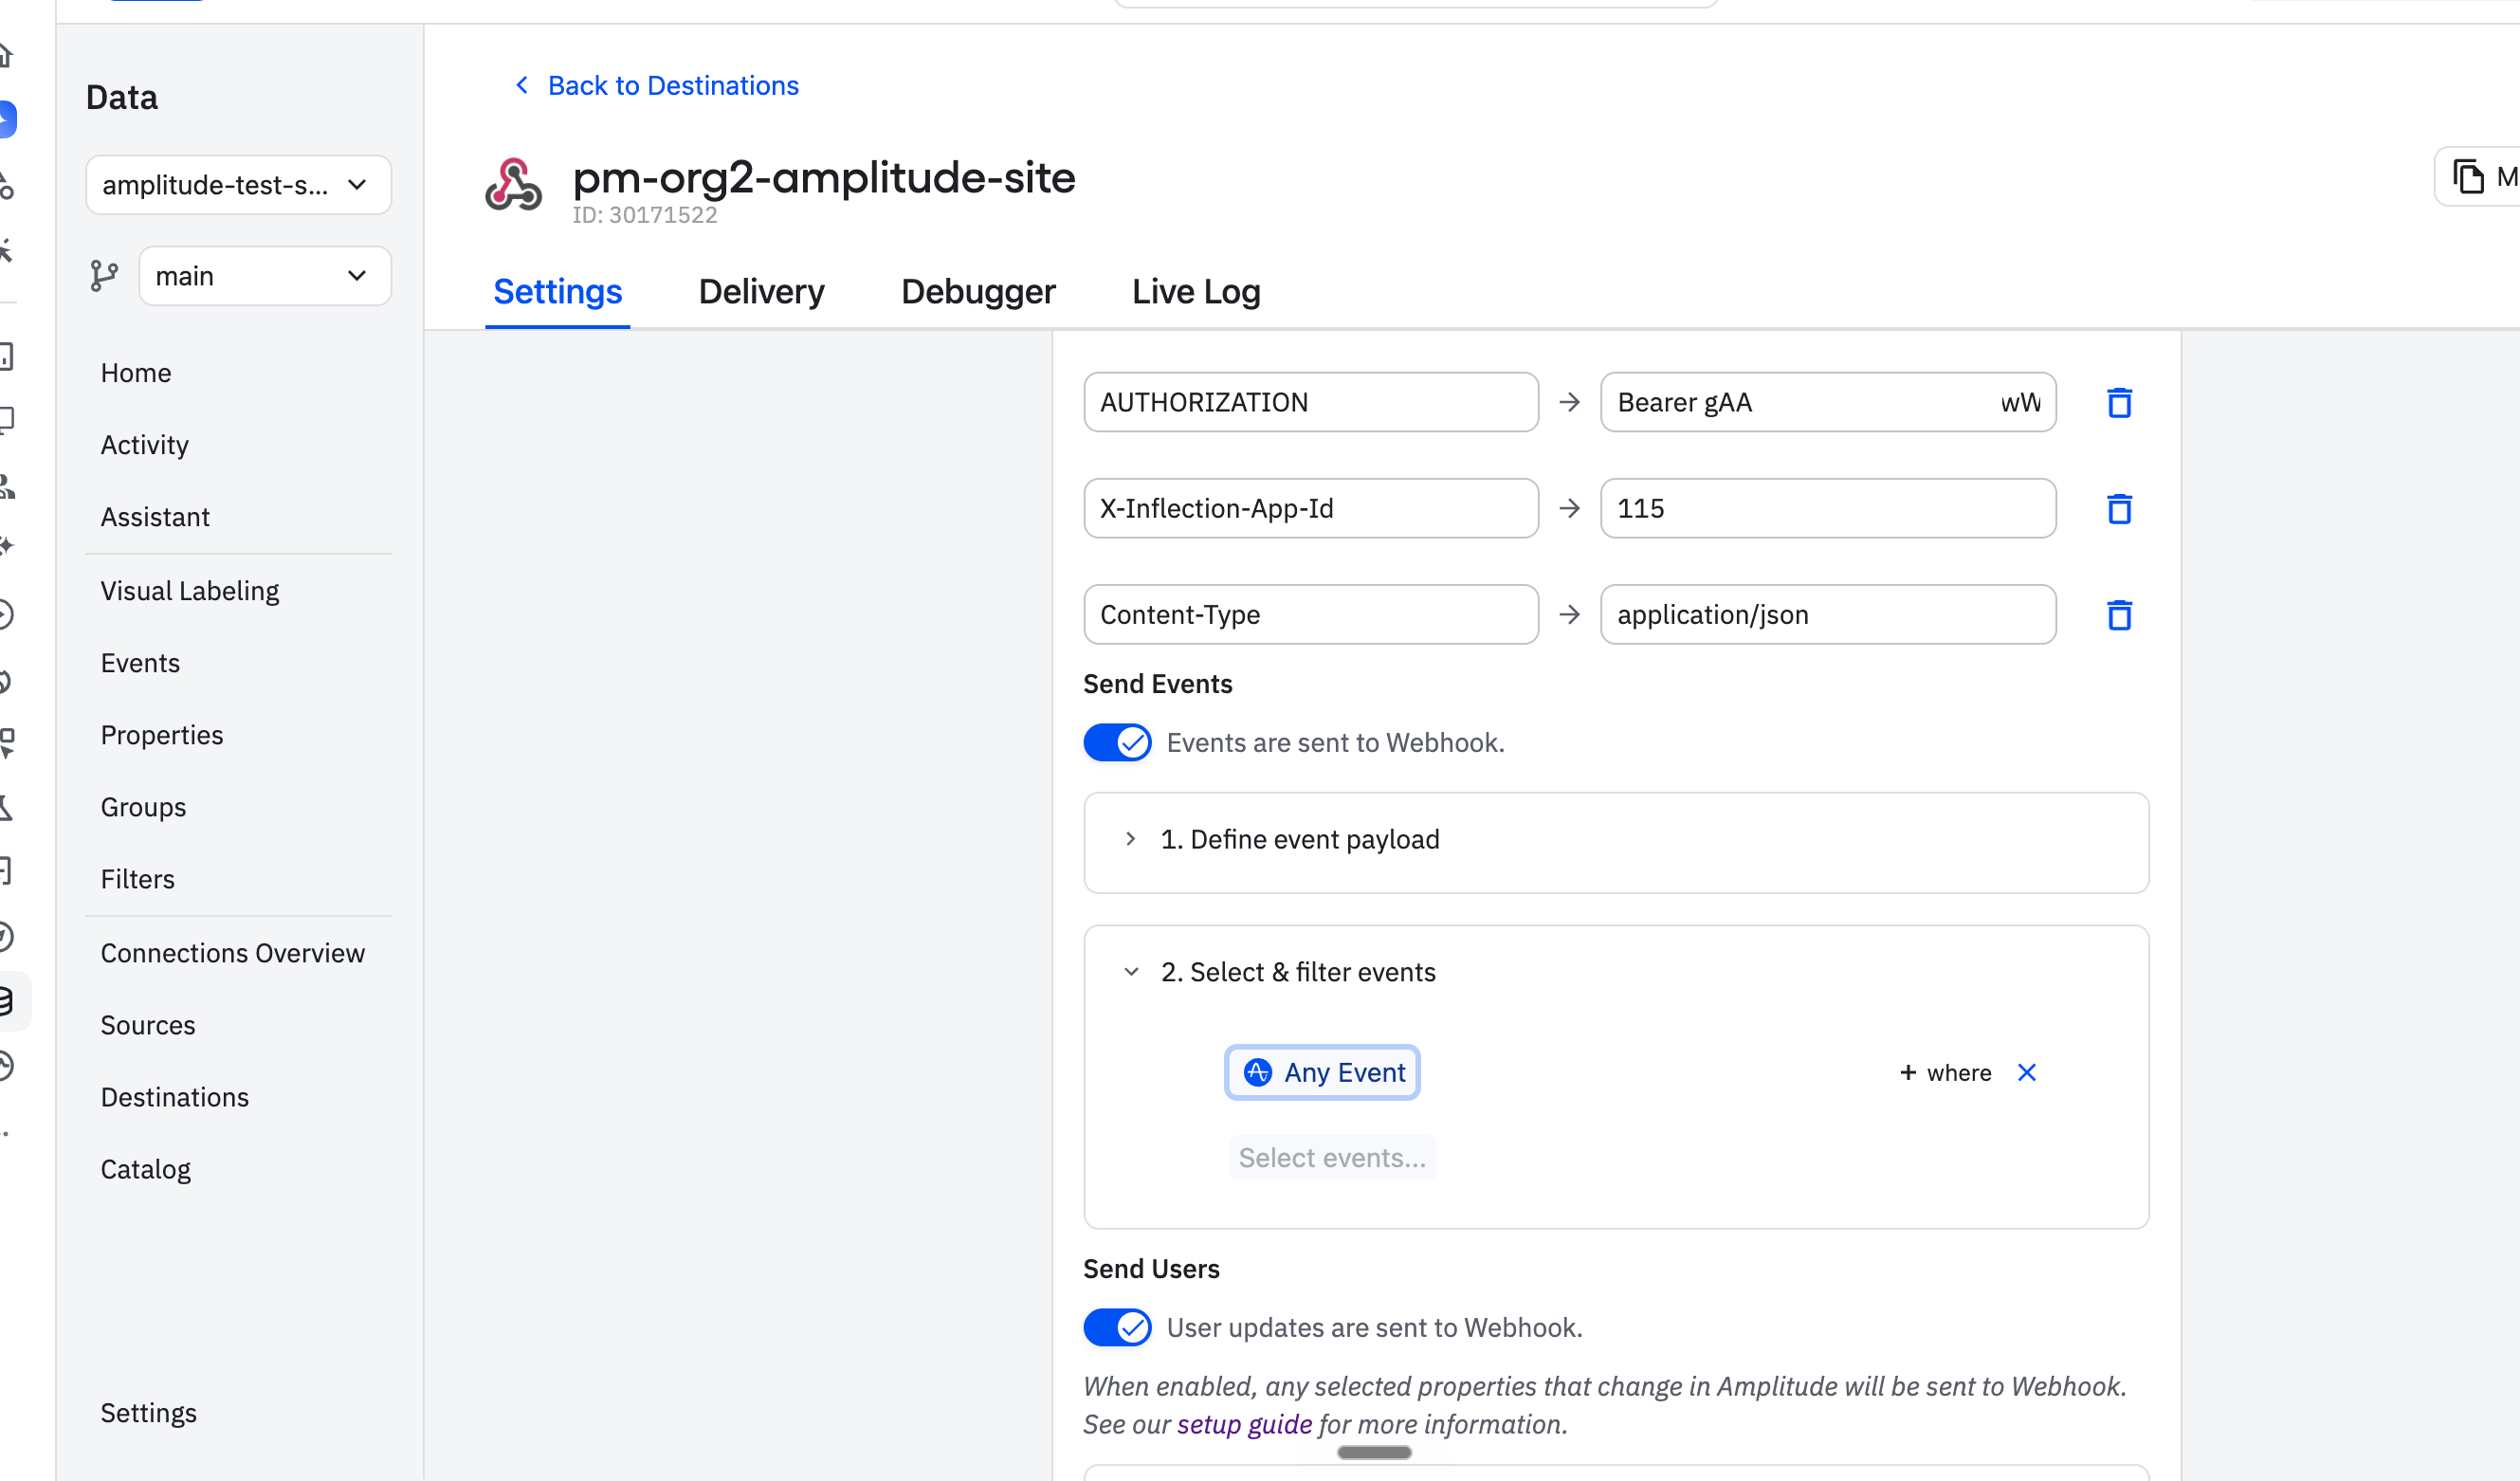Open Connections Overview in sidebar
This screenshot has height=1481, width=2520.
233,953
